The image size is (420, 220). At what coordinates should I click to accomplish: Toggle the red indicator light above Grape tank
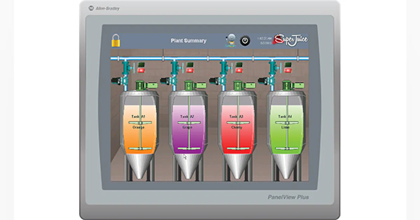point(190,70)
